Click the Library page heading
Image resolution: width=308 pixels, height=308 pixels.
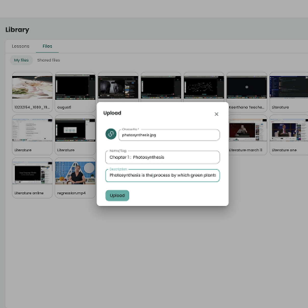click(17, 30)
